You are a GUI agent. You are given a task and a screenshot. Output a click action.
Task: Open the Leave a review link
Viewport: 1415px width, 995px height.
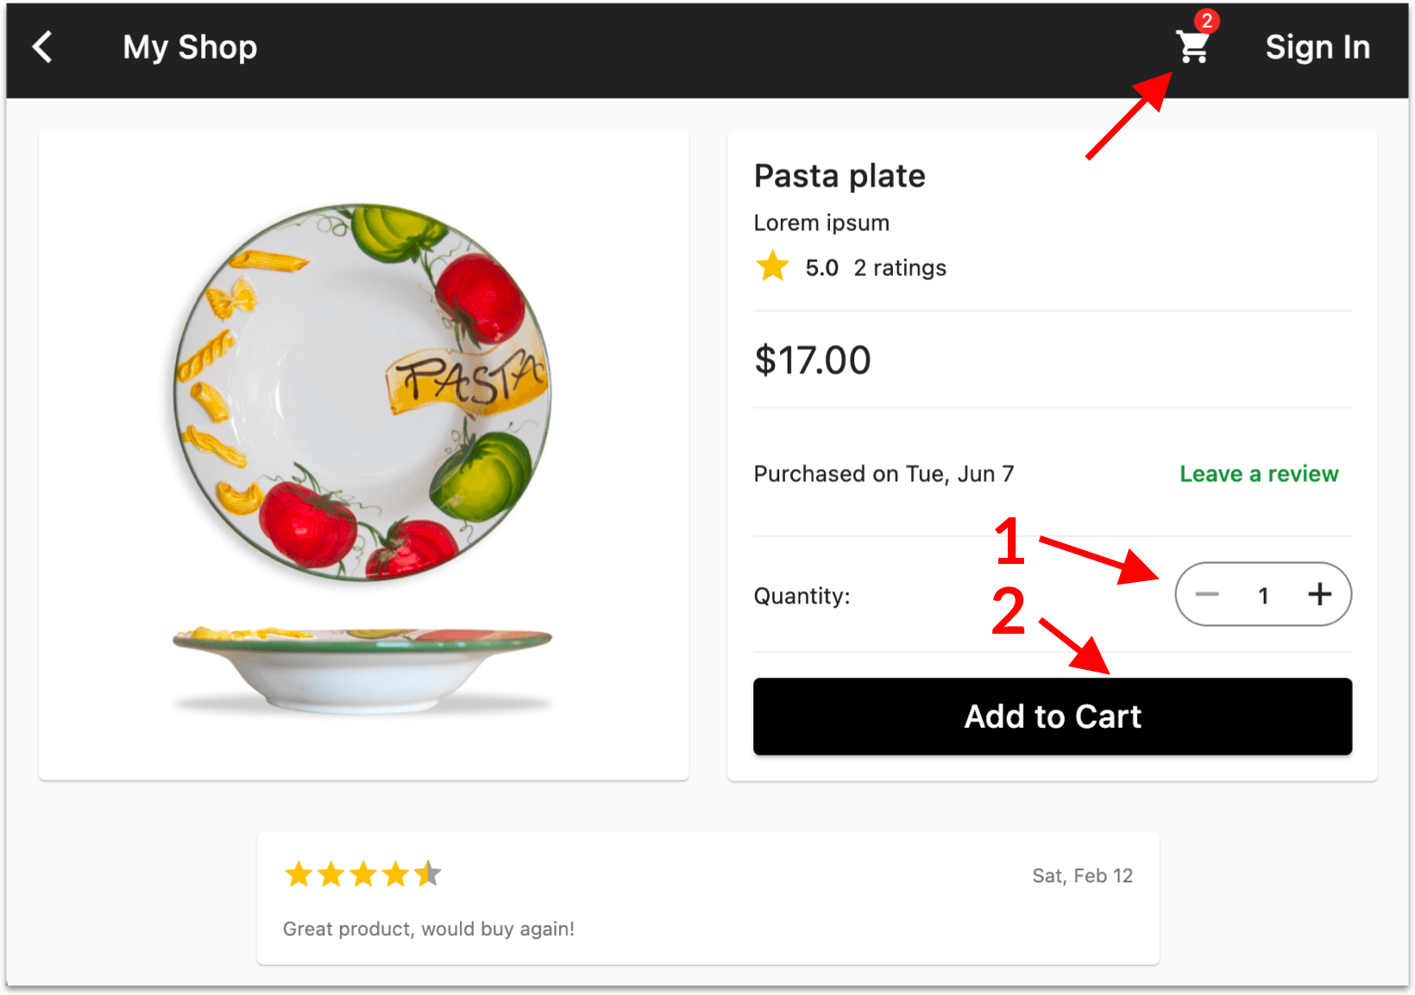1258,473
